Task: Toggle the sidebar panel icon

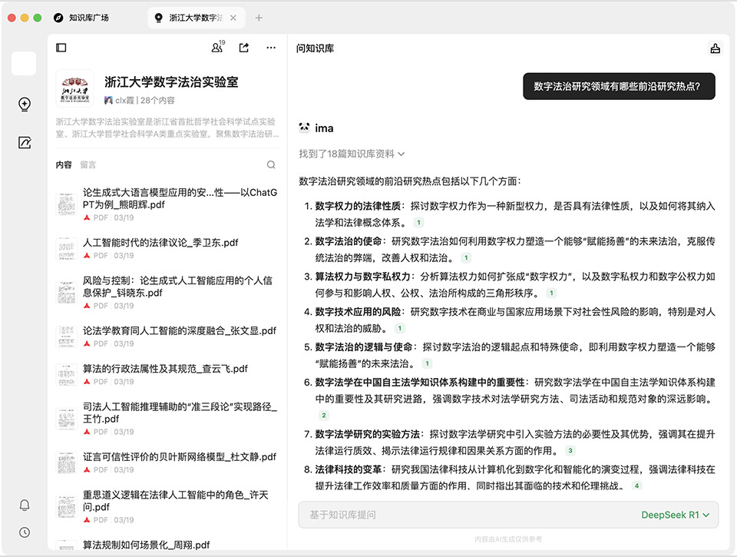Action: (x=61, y=48)
